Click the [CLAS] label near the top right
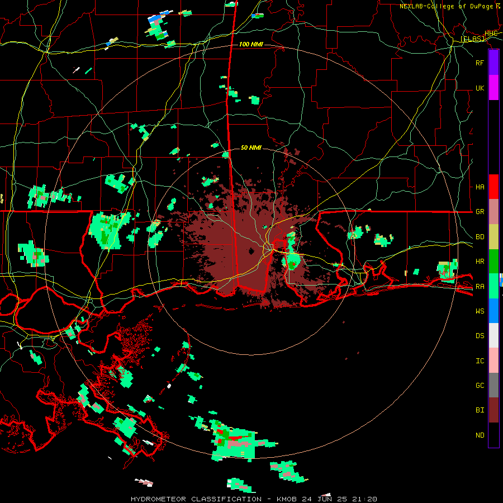Viewport: 503px width, 503px height. tap(472, 39)
